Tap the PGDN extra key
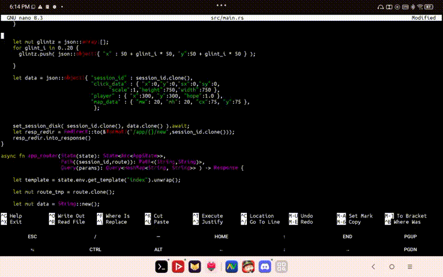Image resolution: width=443 pixels, height=277 pixels. 411,249
